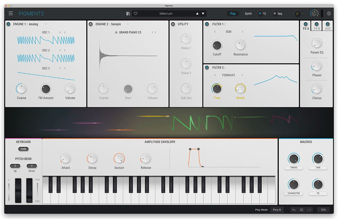This screenshot has width=338, height=219.
Task: Click the Phaser knob
Action: [317, 66]
